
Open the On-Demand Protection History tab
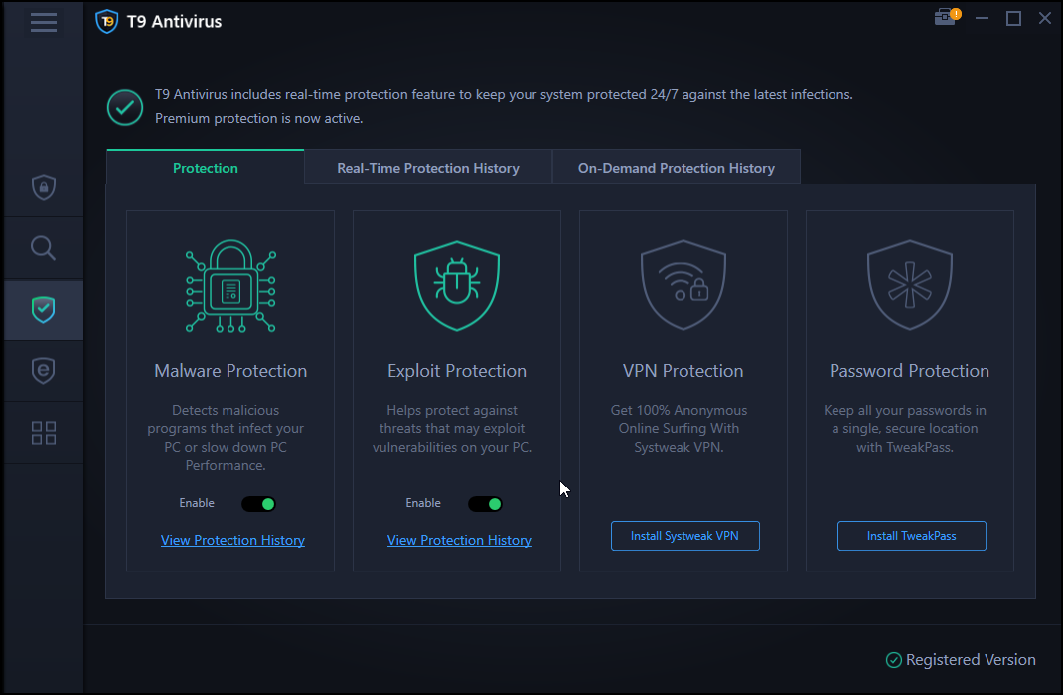(x=676, y=168)
